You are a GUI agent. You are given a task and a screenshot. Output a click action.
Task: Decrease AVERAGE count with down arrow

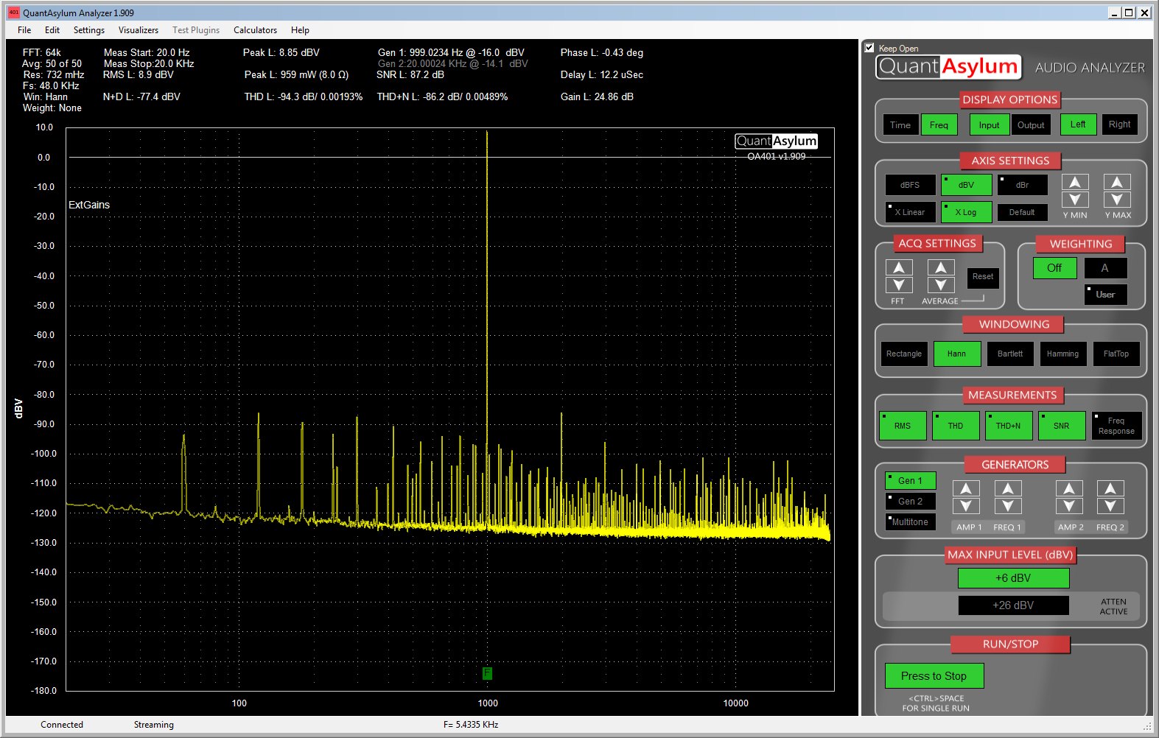[941, 285]
